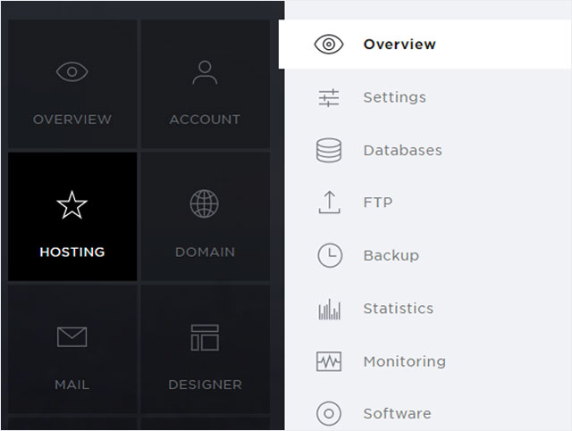Open the Databases text link
The image size is (572, 431).
[403, 150]
